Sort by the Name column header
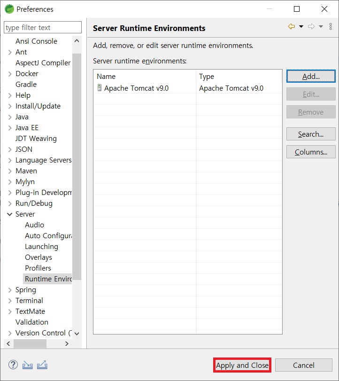Screen dimensions: 339x381 (x=145, y=76)
